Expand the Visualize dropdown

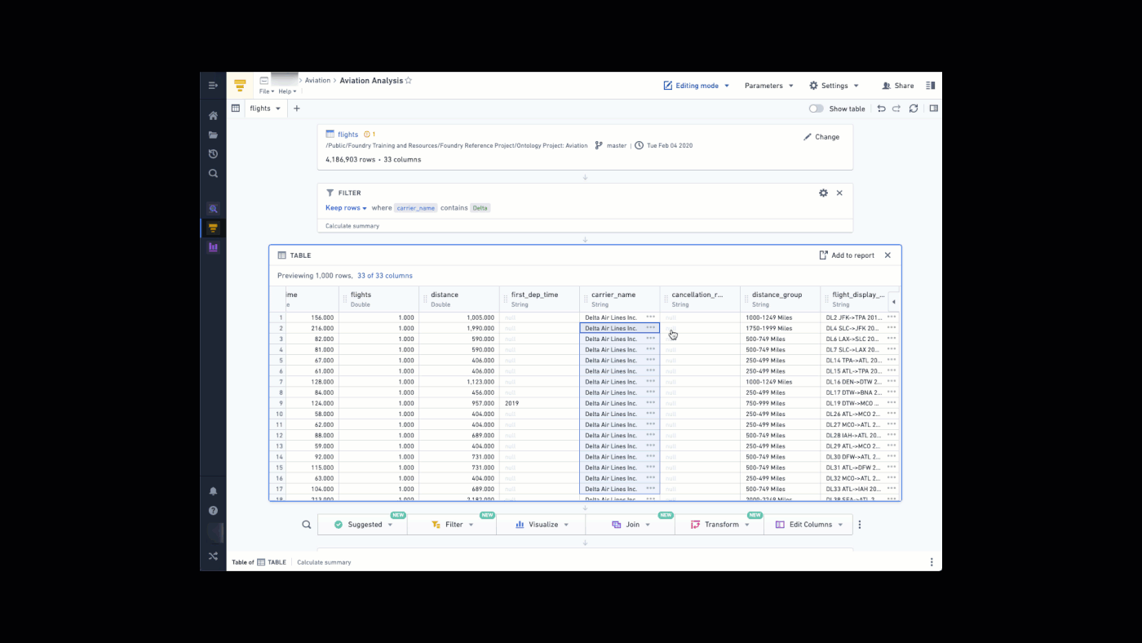point(542,525)
